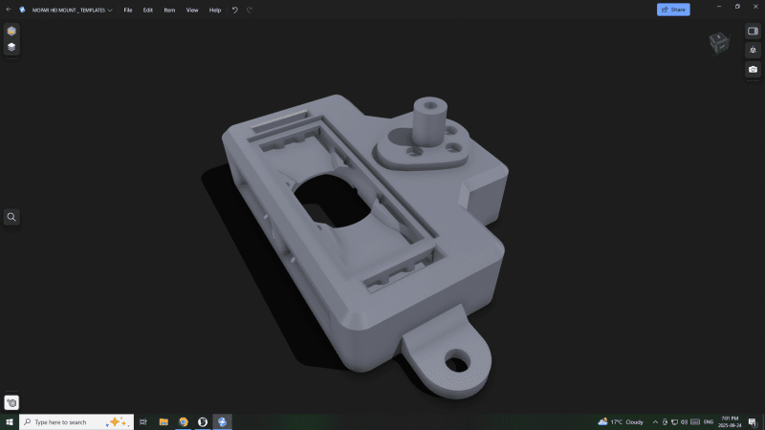The image size is (765, 430).
Task: Click the Redo arrow icon
Action: 250,10
